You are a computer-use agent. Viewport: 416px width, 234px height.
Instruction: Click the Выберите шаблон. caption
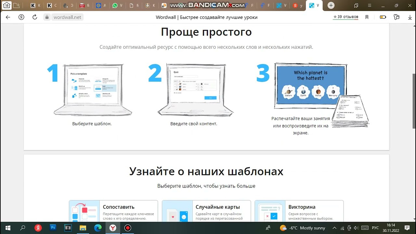pyautogui.click(x=92, y=124)
